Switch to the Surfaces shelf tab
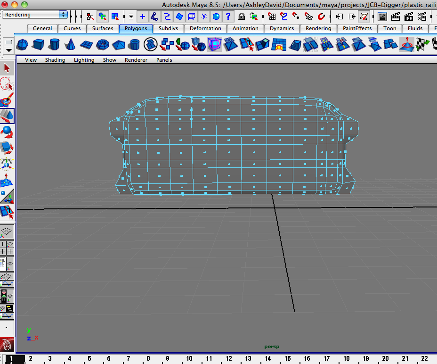 [x=103, y=28]
